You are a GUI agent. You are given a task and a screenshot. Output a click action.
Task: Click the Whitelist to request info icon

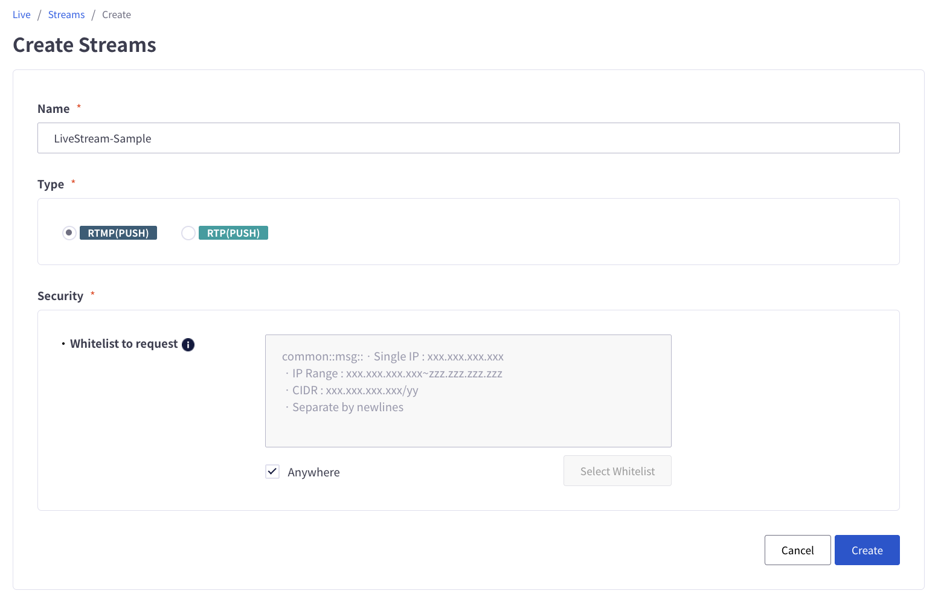pyautogui.click(x=188, y=345)
